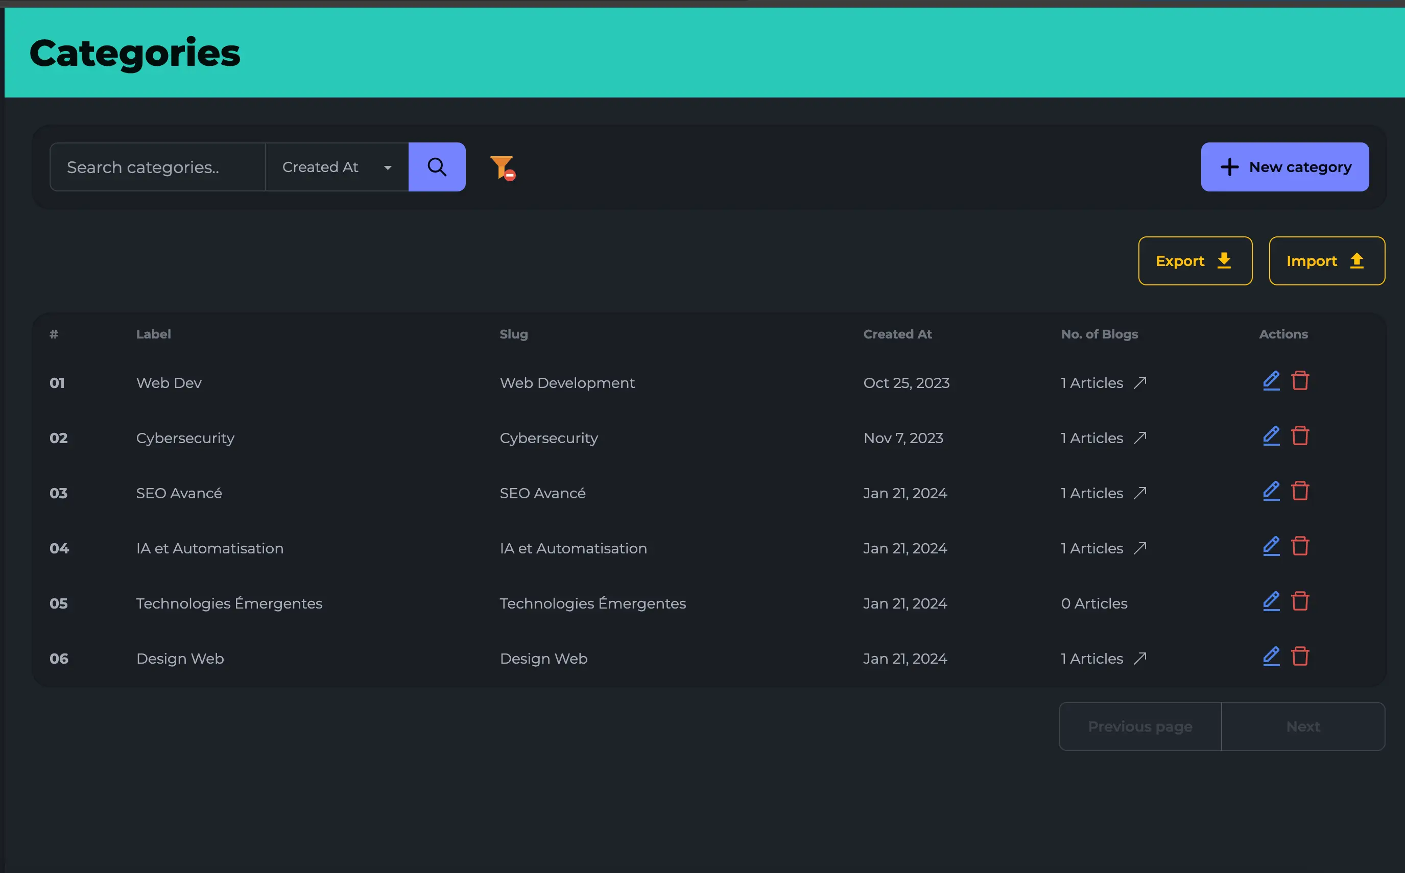Go to the Previous page
The image size is (1405, 873).
coord(1139,726)
